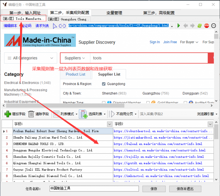Viewport: 220px width, 196px height.
Task: Toggle the Guangdong province checkbox
Action: coord(104,84)
